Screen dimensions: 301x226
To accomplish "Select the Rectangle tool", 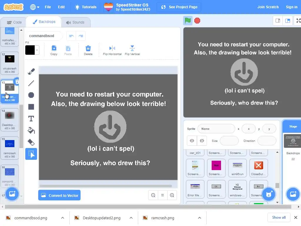I will point(31,107).
